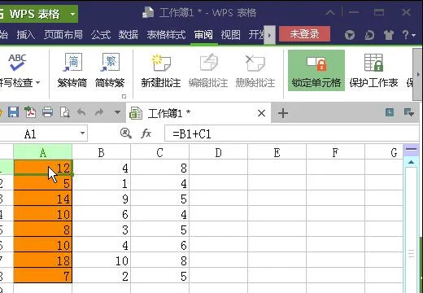Select column A header
The width and height of the screenshot is (423, 293).
click(x=43, y=152)
